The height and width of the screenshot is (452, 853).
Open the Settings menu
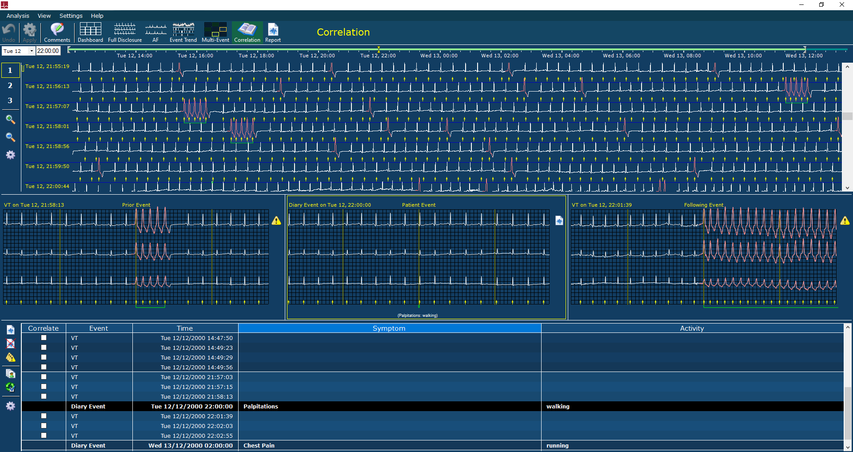(71, 16)
